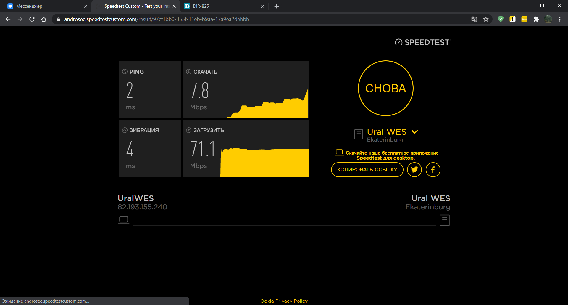Click the download arrow icon next to СКАЧАТЬ
Screen dimensions: 568x305
click(x=189, y=72)
